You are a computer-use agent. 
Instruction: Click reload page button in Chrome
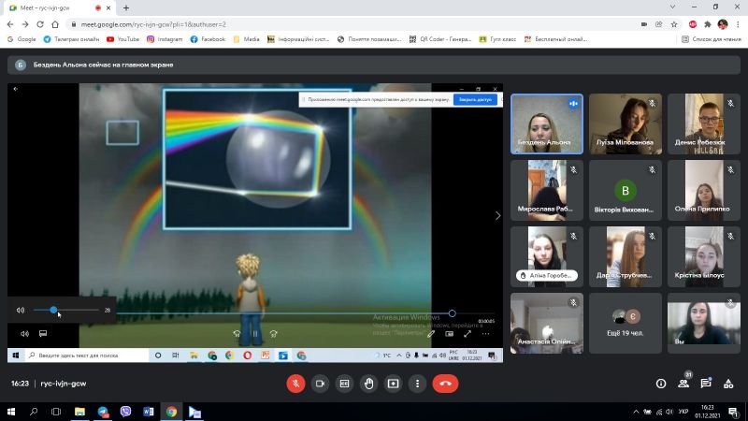[40, 24]
